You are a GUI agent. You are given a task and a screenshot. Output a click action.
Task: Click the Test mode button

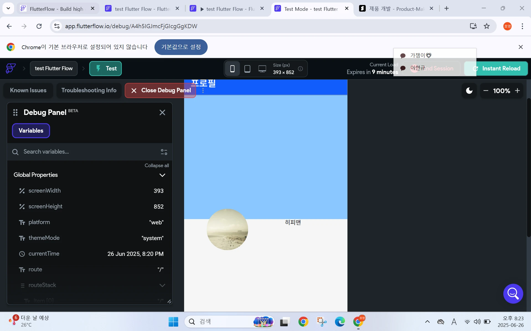click(105, 69)
